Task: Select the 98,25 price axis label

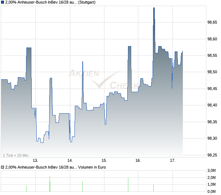Action: click(x=212, y=155)
